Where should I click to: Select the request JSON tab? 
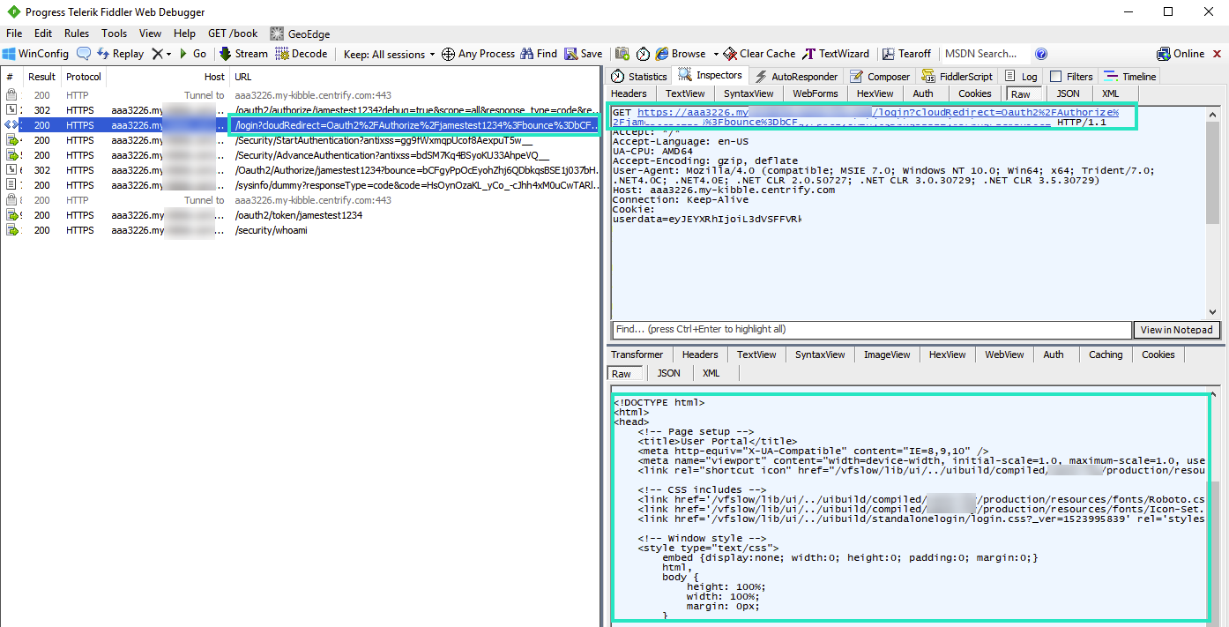tap(1068, 93)
